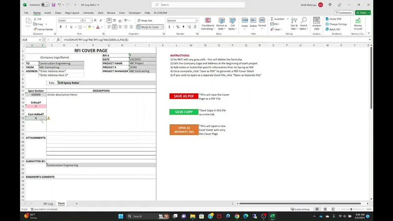Click the OPEN AS SEPARATE FILE button
This screenshot has width=393, height=221.
[x=184, y=130]
